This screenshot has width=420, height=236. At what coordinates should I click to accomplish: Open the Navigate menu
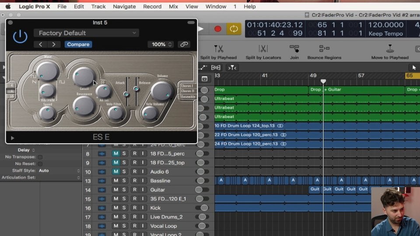click(x=124, y=7)
